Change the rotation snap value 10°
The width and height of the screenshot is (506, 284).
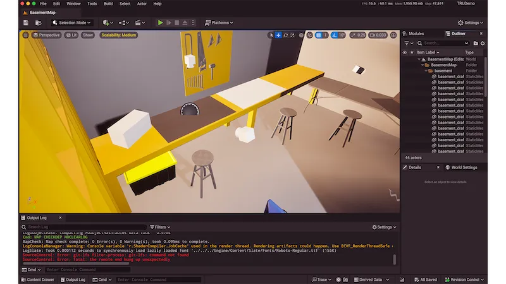click(342, 35)
